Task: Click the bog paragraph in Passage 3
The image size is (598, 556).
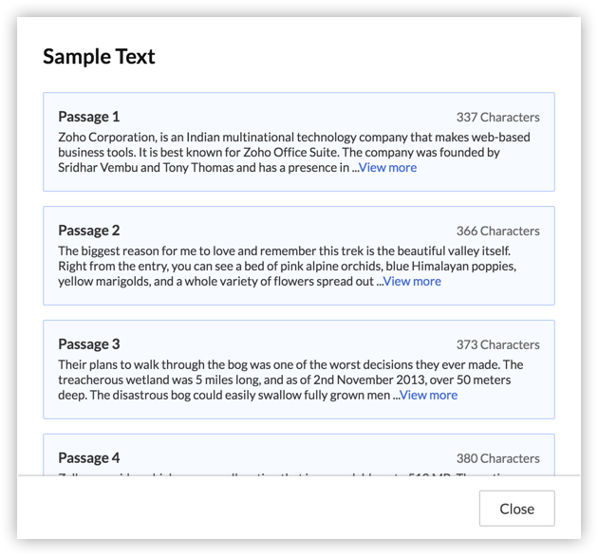Action: [x=285, y=380]
